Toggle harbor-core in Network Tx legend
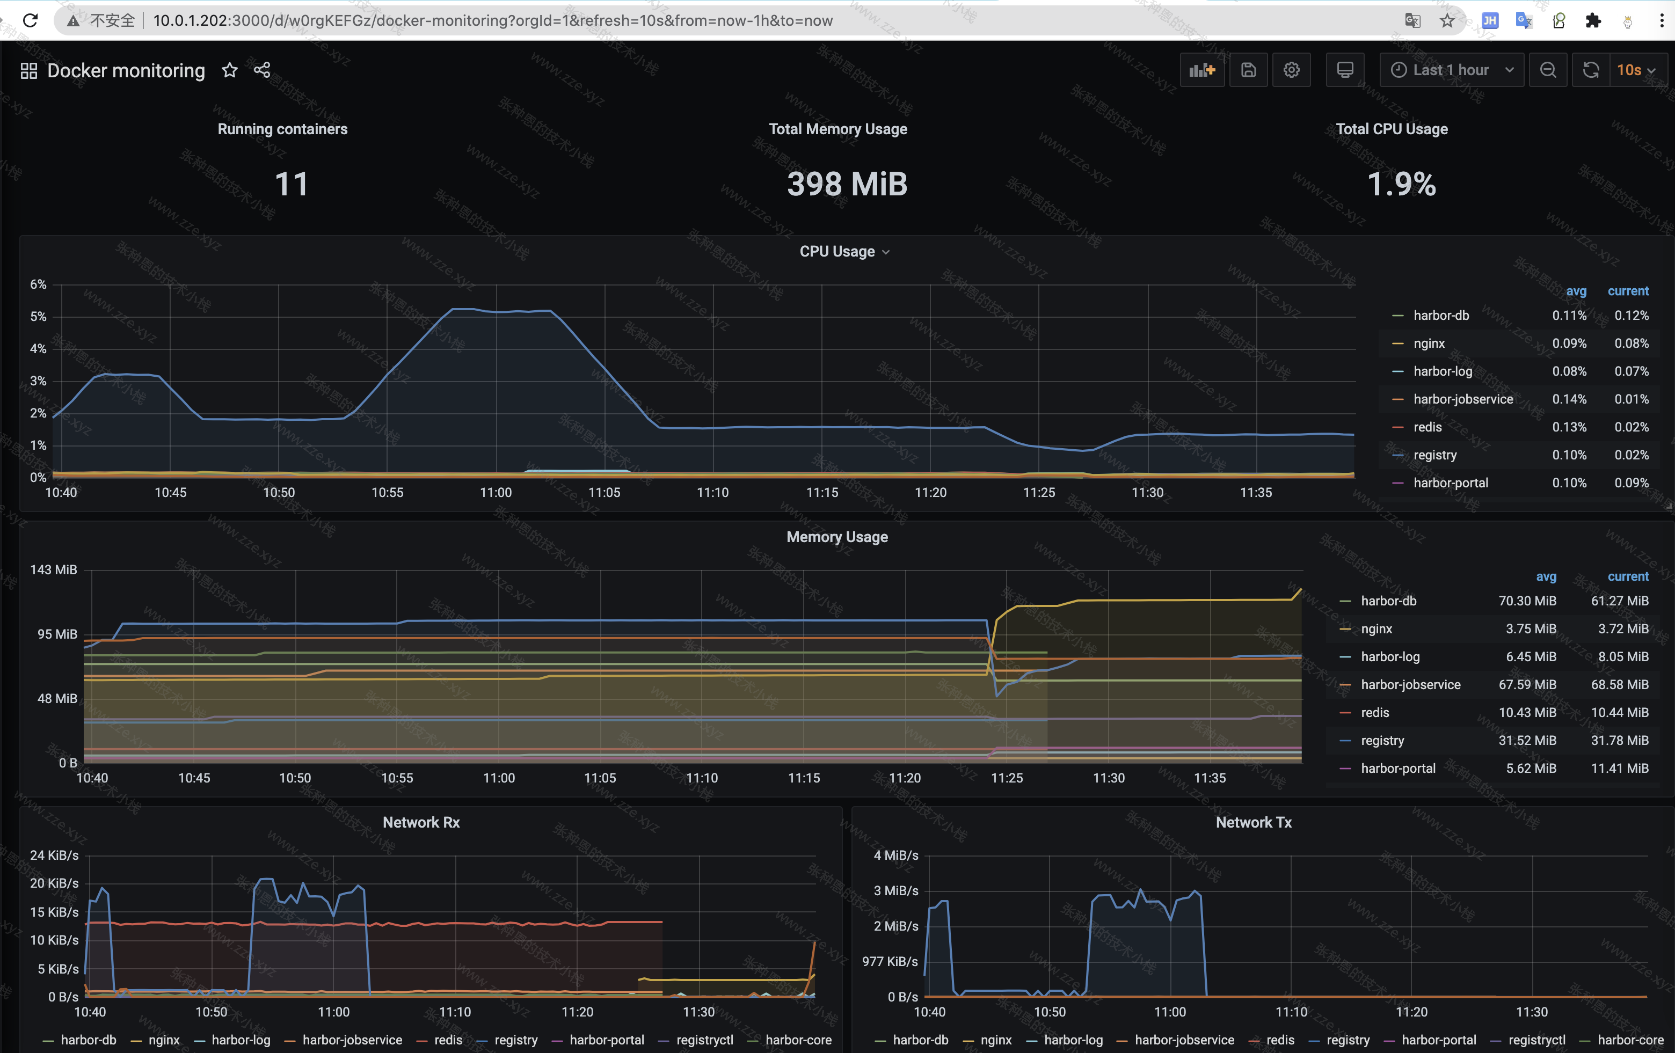1675x1053 pixels. tap(1630, 1040)
